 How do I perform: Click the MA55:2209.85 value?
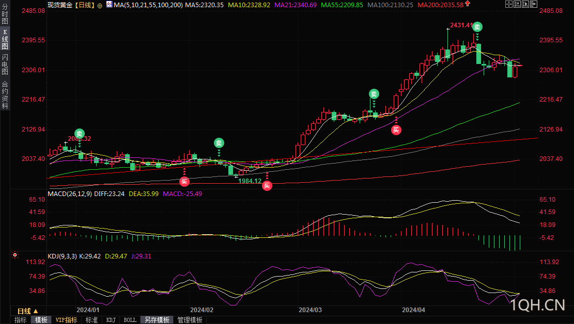[x=342, y=5]
